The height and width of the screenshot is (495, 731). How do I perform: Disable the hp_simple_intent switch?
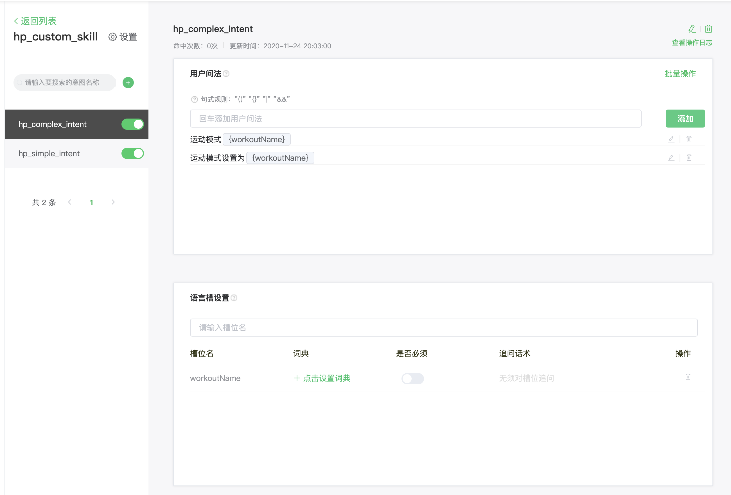point(132,154)
